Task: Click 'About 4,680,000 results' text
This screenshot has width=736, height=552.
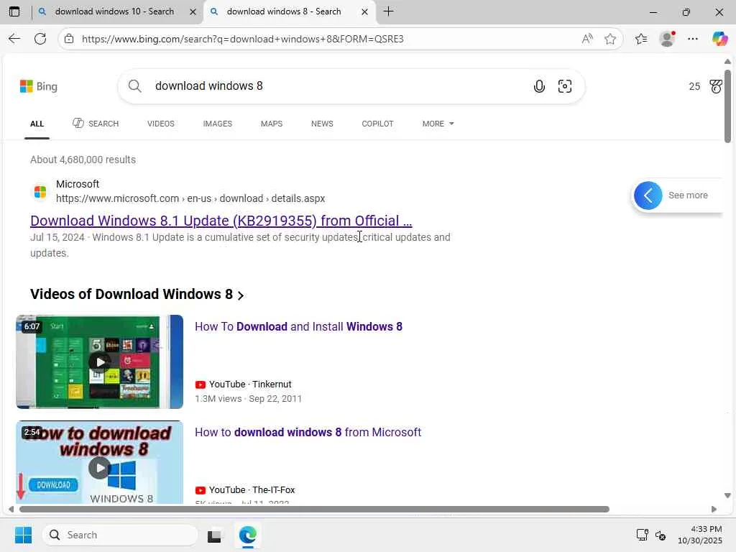Action: click(83, 160)
